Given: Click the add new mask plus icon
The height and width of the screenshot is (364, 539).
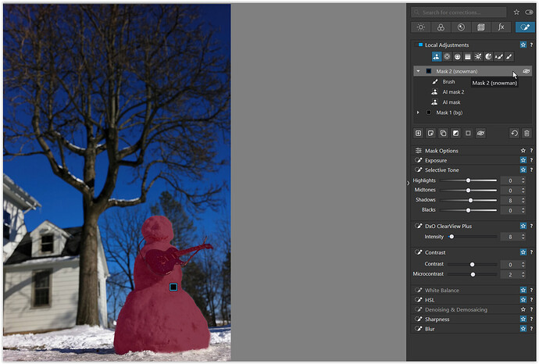Looking at the screenshot, I should [418, 134].
